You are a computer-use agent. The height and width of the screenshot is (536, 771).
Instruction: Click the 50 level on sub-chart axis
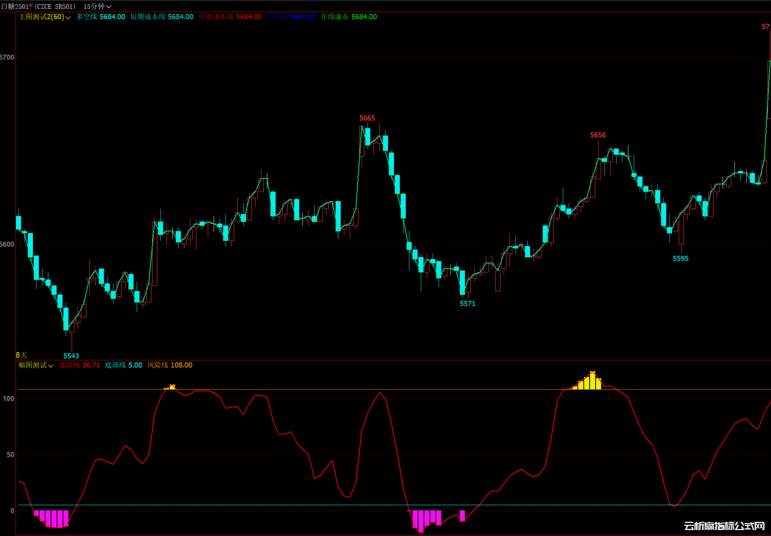10,455
